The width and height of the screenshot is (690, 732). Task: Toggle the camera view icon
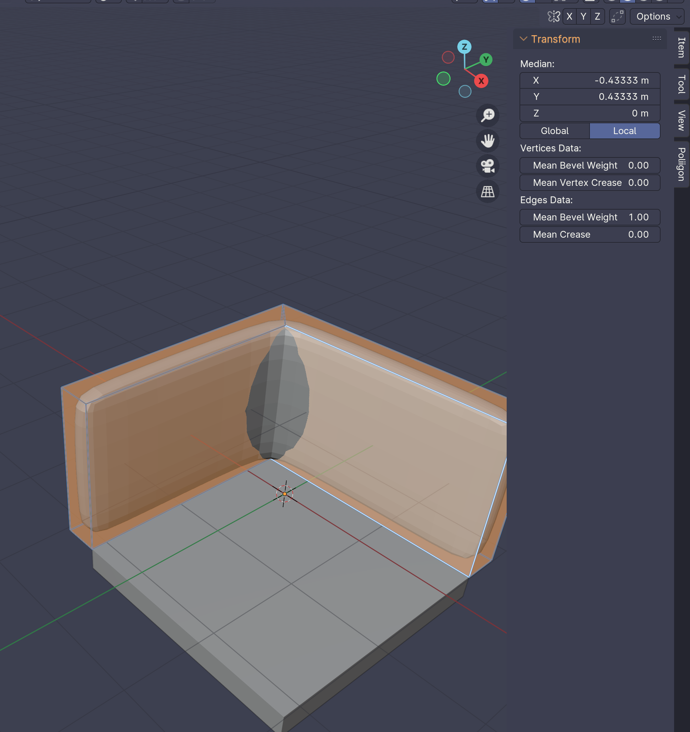point(487,166)
